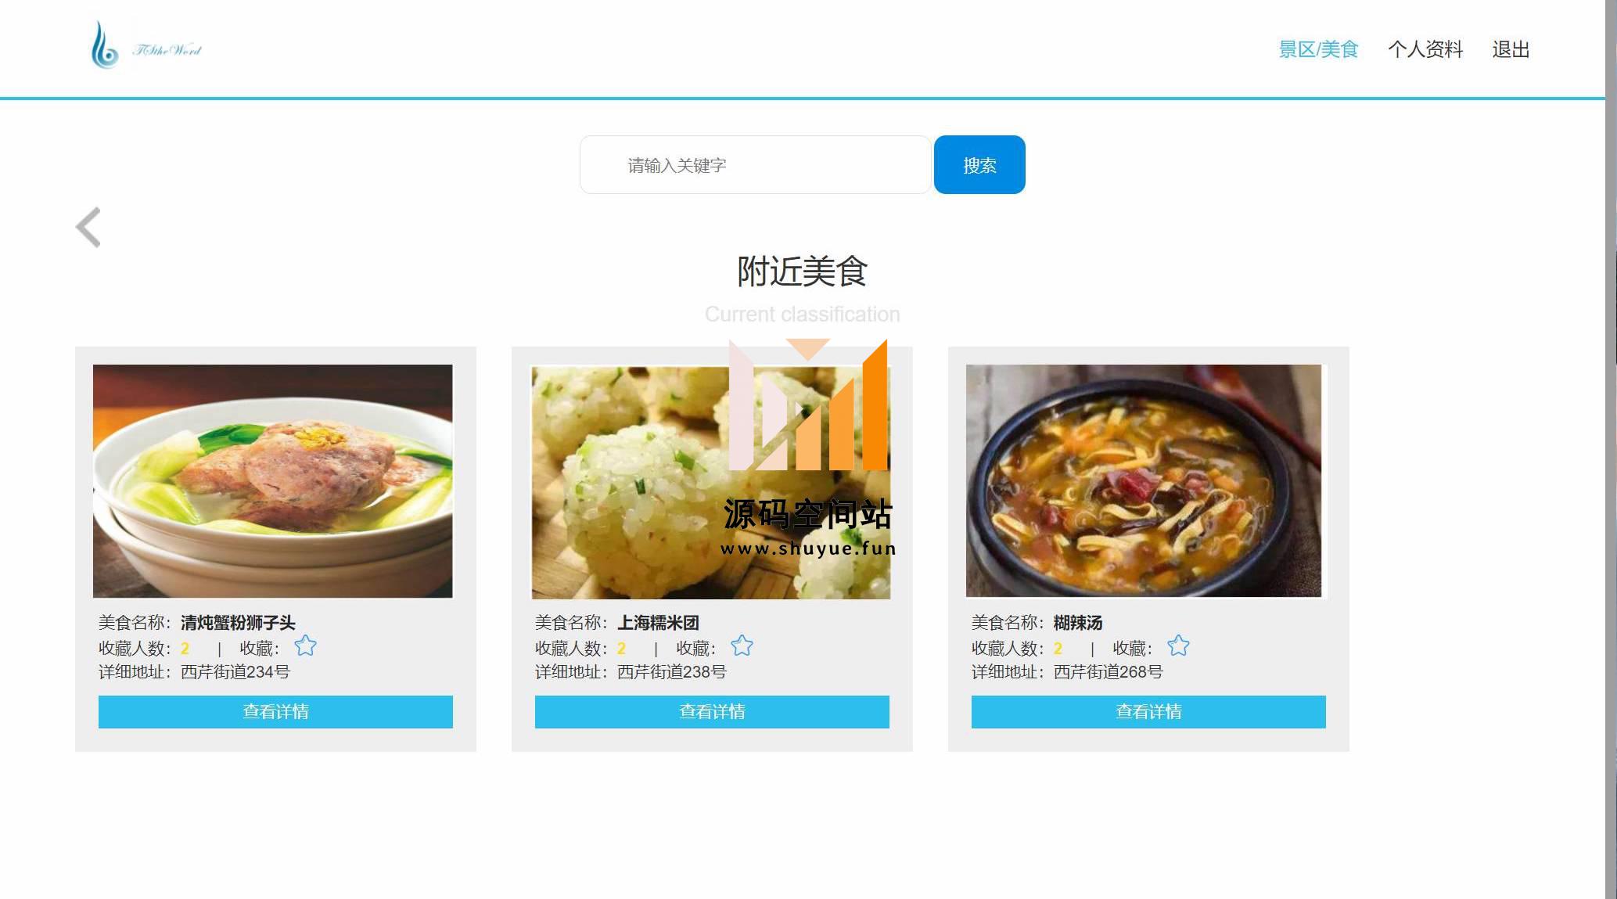Viewport: 1617px width, 899px height.
Task: Open the 清炖蟹粉狮子头 dish photo
Action: click(x=273, y=481)
